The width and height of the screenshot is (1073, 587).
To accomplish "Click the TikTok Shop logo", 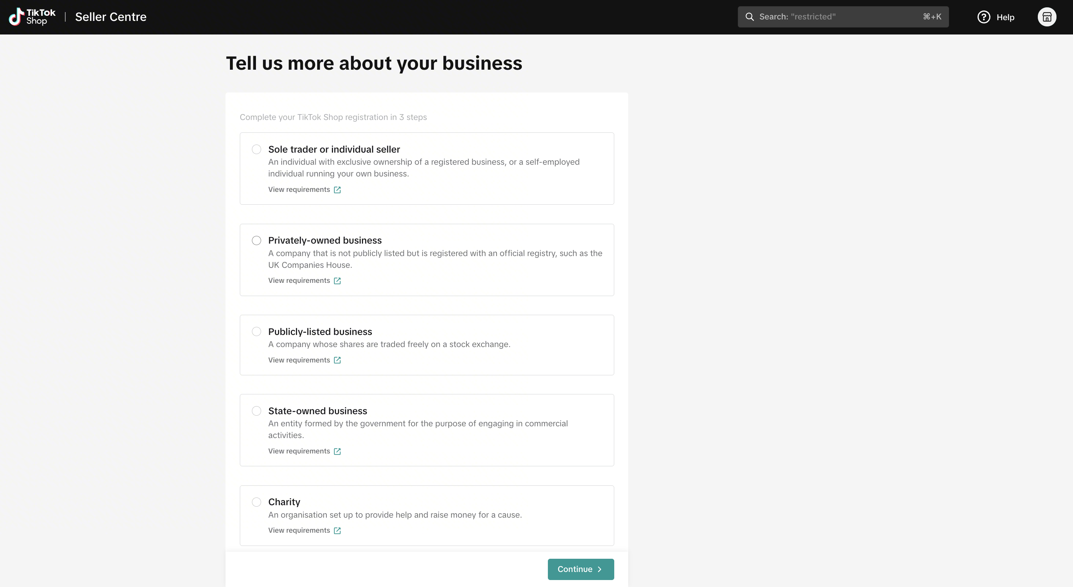I will (x=32, y=17).
